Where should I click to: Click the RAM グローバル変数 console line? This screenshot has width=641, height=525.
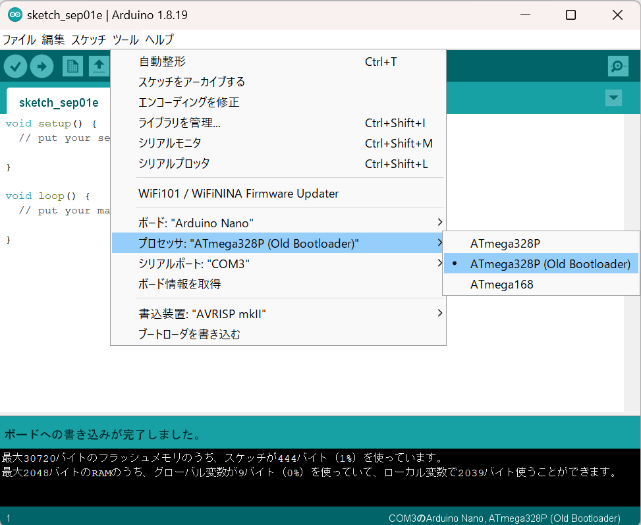coord(310,472)
